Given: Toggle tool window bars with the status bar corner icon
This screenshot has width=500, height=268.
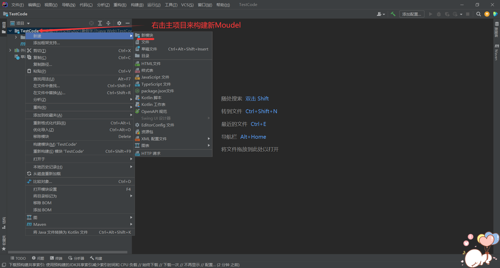Looking at the screenshot, I should [4, 265].
